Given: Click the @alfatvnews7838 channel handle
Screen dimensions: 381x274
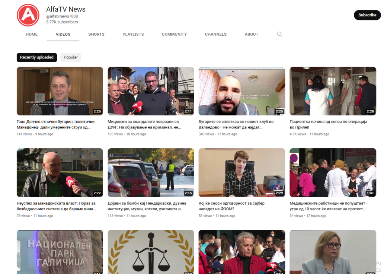Looking at the screenshot, I should point(62,16).
